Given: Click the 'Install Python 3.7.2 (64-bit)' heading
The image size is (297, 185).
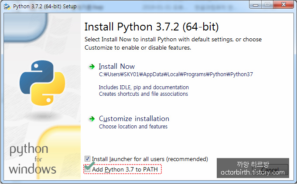Looking at the screenshot, I should (151, 27).
